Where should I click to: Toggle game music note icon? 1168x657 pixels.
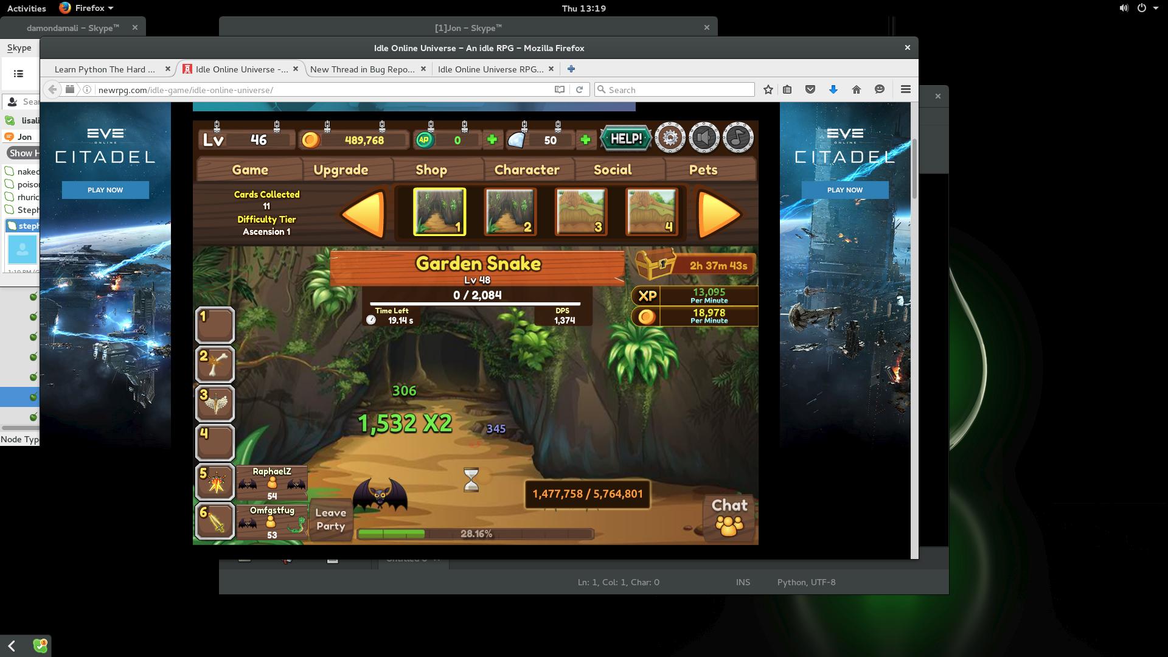pyautogui.click(x=738, y=138)
